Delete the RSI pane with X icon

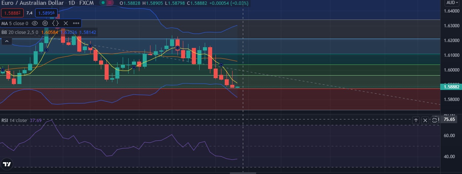coord(425,120)
